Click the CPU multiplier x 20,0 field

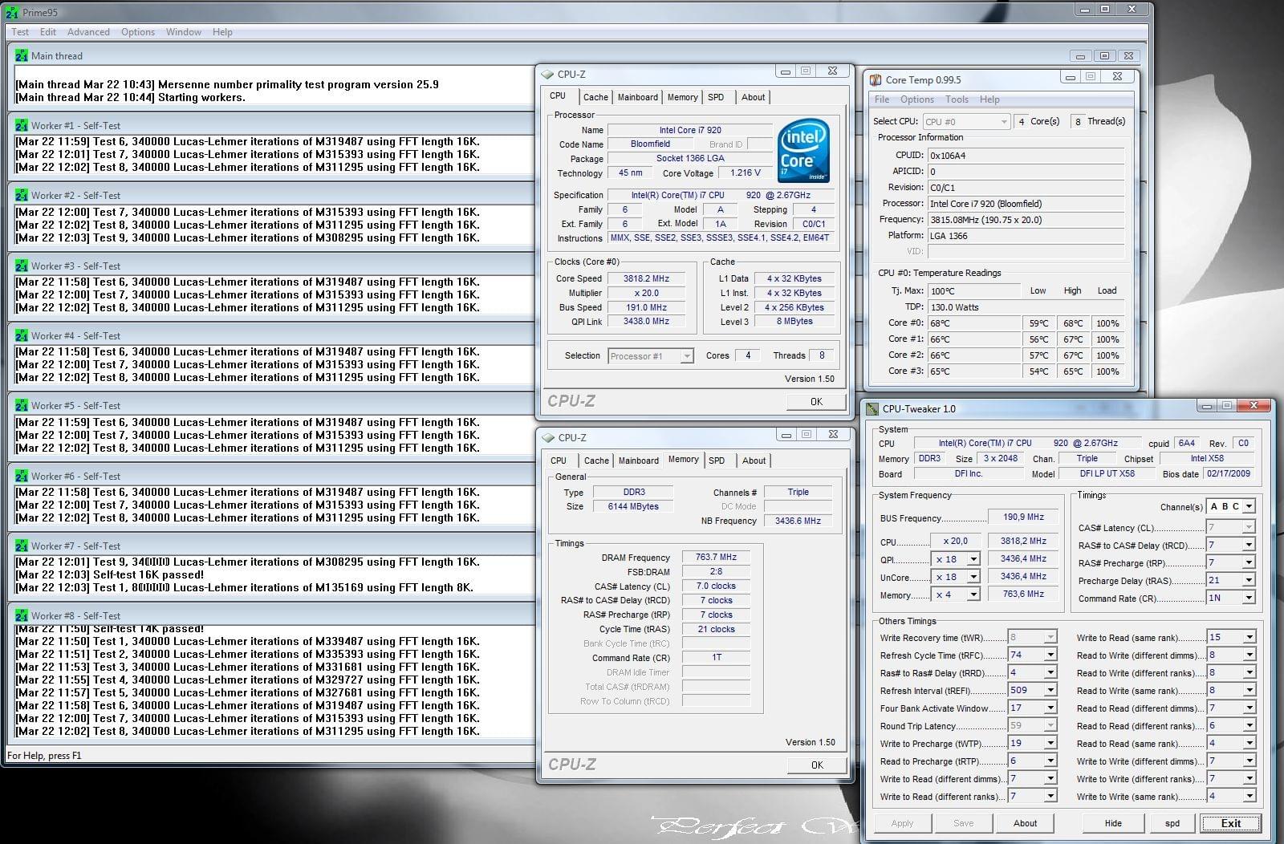pos(956,542)
